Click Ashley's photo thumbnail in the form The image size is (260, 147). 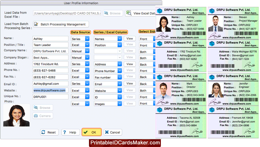pos(16,115)
